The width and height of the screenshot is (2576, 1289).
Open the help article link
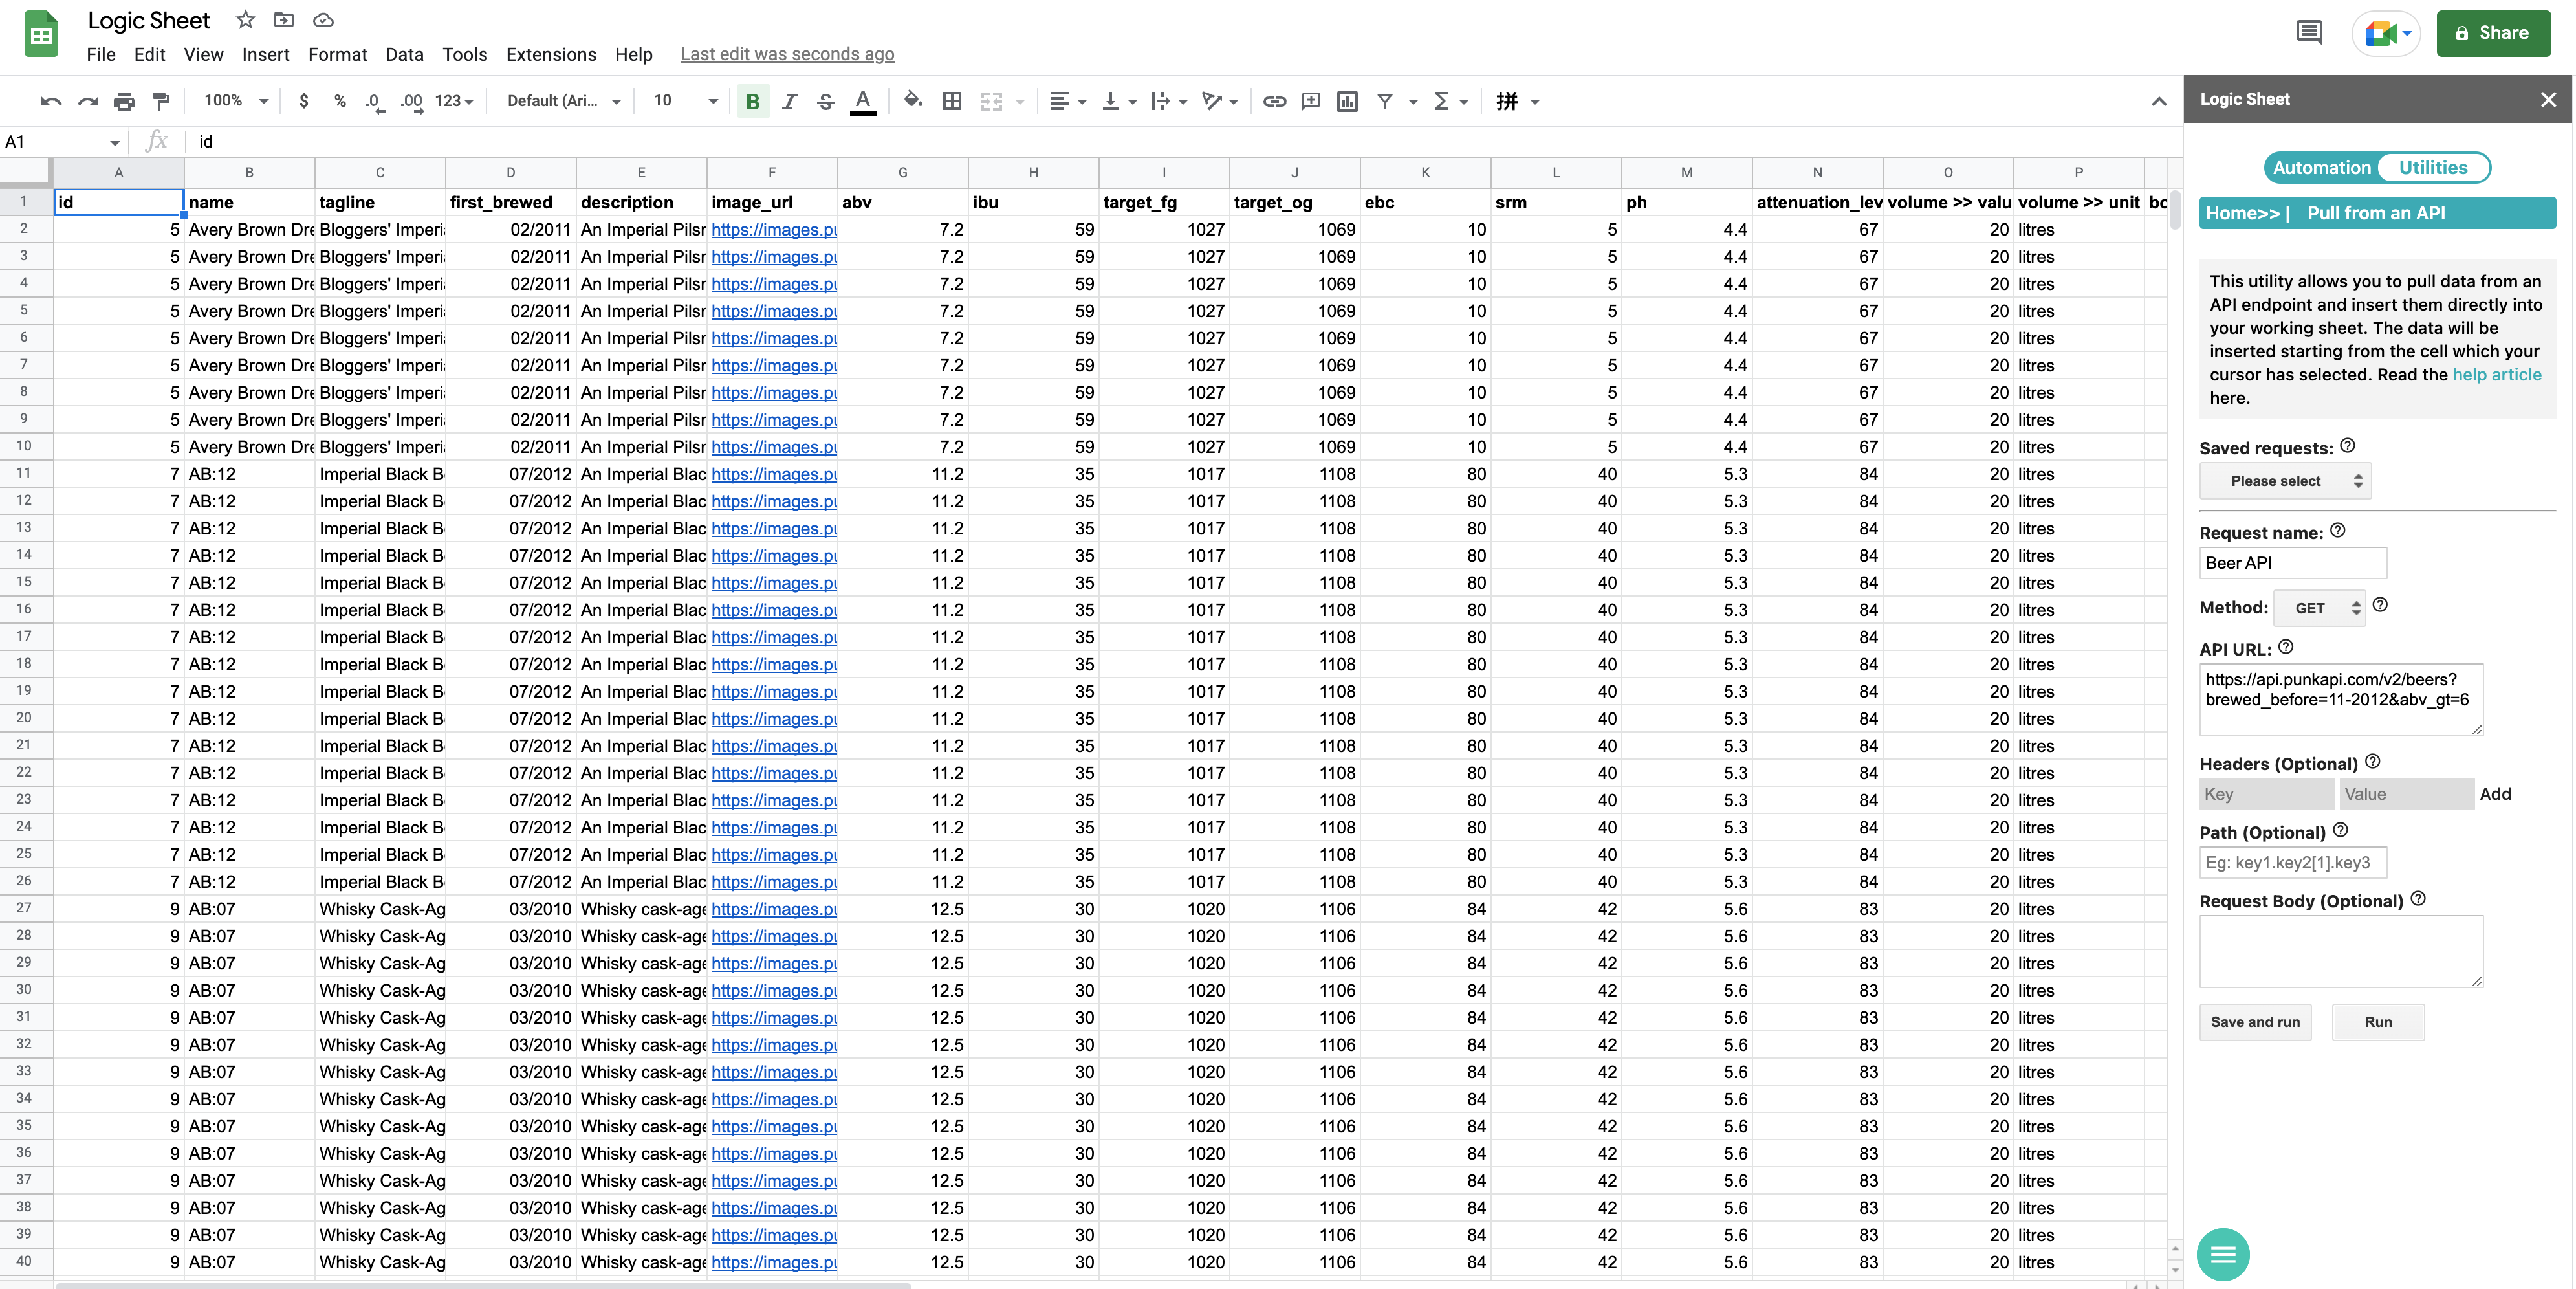[x=2496, y=374]
